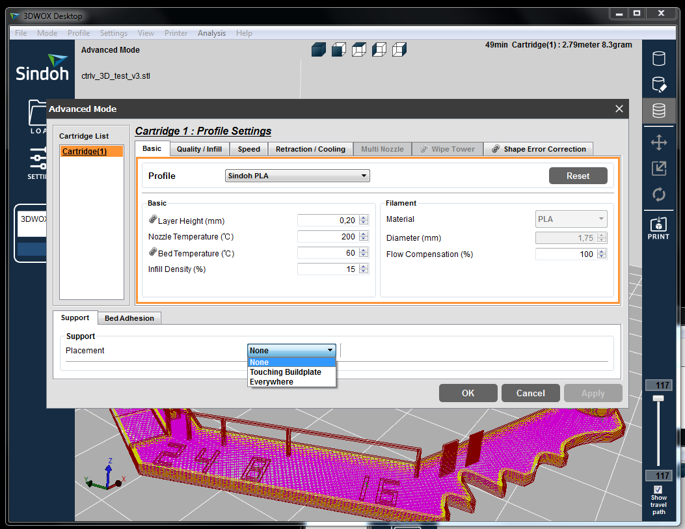Confirm with the OK button
The width and height of the screenshot is (685, 529).
(468, 393)
